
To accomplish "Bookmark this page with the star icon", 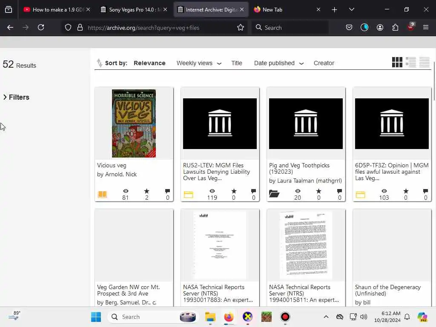I will pyautogui.click(x=241, y=28).
